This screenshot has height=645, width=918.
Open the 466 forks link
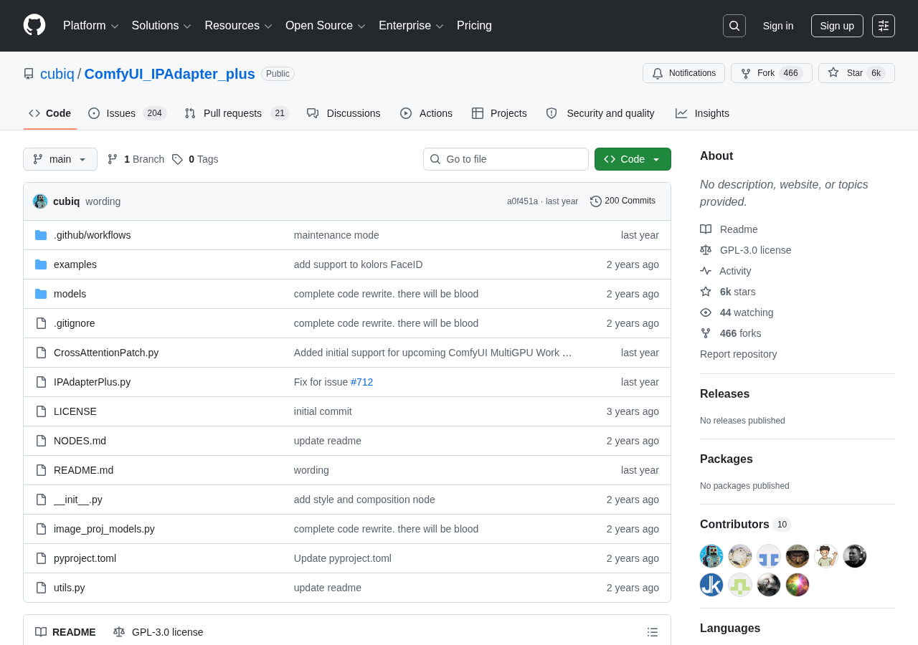pos(731,333)
